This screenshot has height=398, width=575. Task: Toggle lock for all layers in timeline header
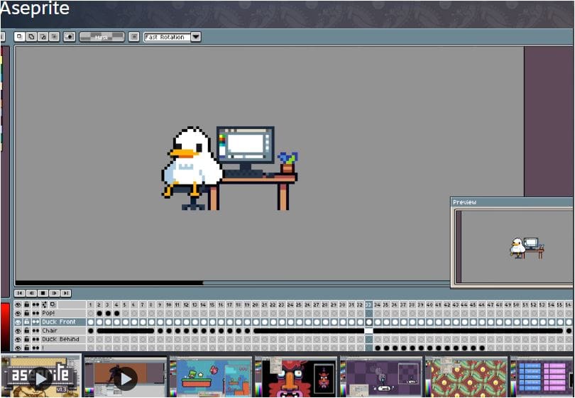coord(26,304)
